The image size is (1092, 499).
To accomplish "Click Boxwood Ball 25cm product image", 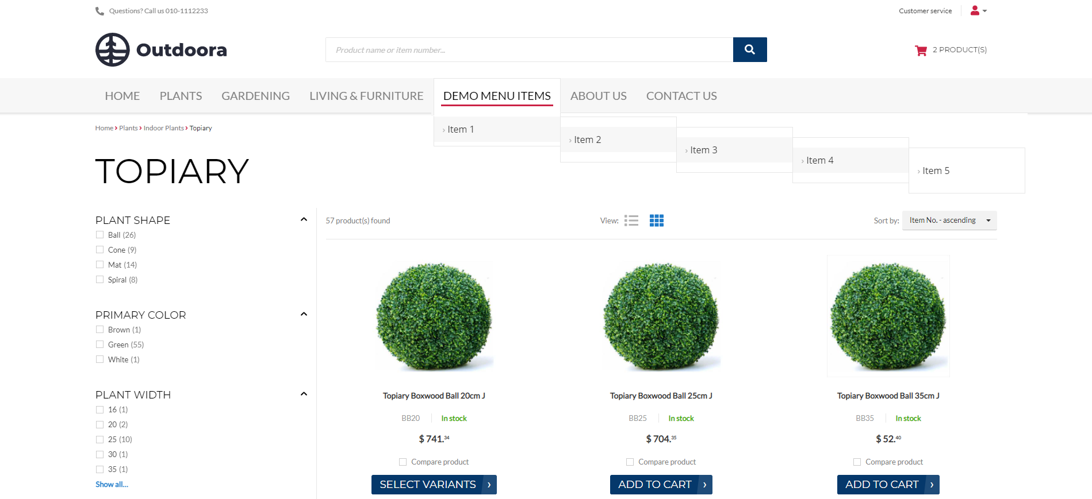I will (x=661, y=316).
